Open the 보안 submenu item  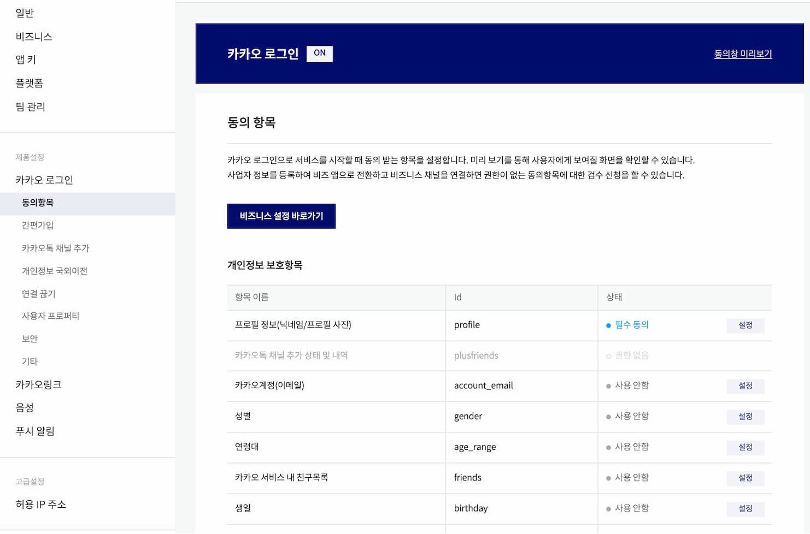pos(30,339)
